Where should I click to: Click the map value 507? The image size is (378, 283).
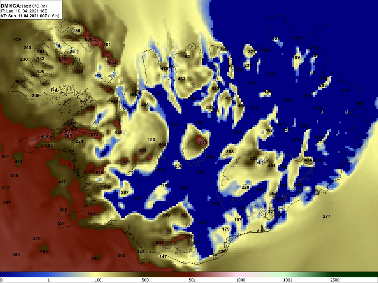7,203
